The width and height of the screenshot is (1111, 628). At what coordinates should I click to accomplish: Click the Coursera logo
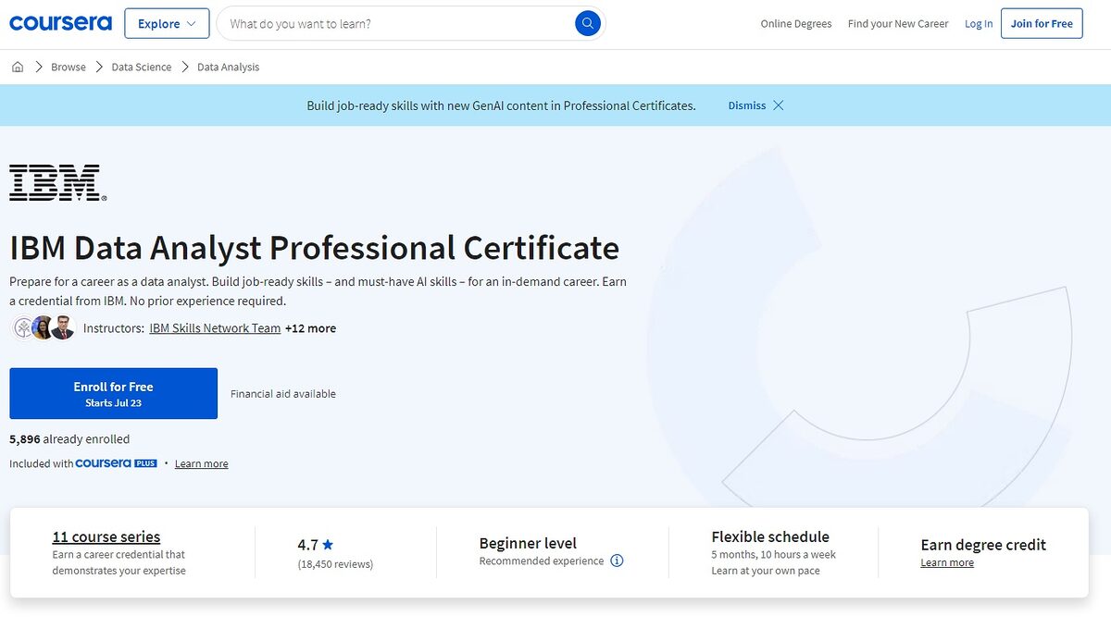pyautogui.click(x=60, y=23)
